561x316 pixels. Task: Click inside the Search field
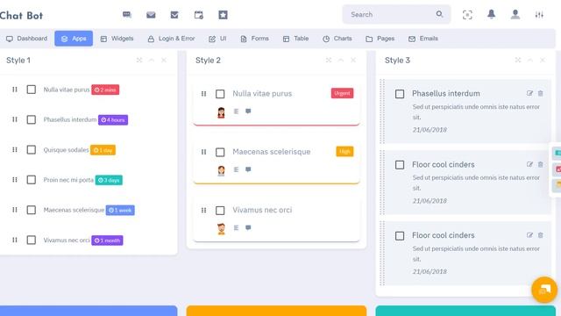[396, 14]
